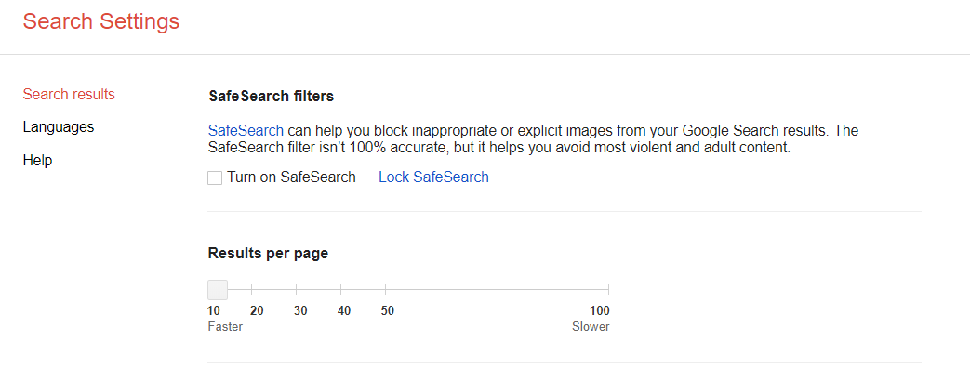Click the 'Slower' label under the slider
The height and width of the screenshot is (367, 970).
pos(591,327)
